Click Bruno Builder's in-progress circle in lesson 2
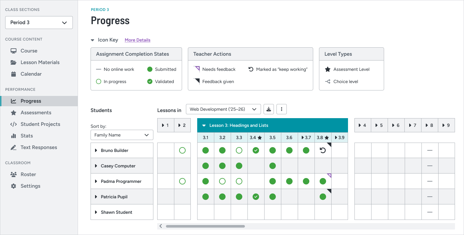 point(182,150)
